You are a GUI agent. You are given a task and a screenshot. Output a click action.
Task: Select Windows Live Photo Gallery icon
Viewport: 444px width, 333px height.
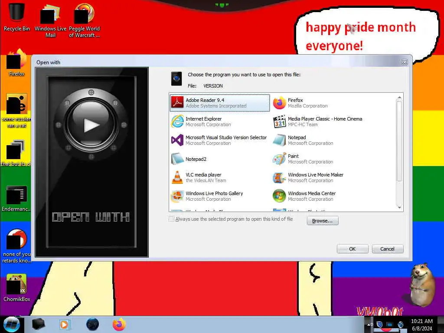[177, 196]
